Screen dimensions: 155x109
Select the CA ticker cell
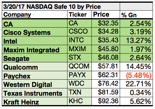click(x=79, y=23)
